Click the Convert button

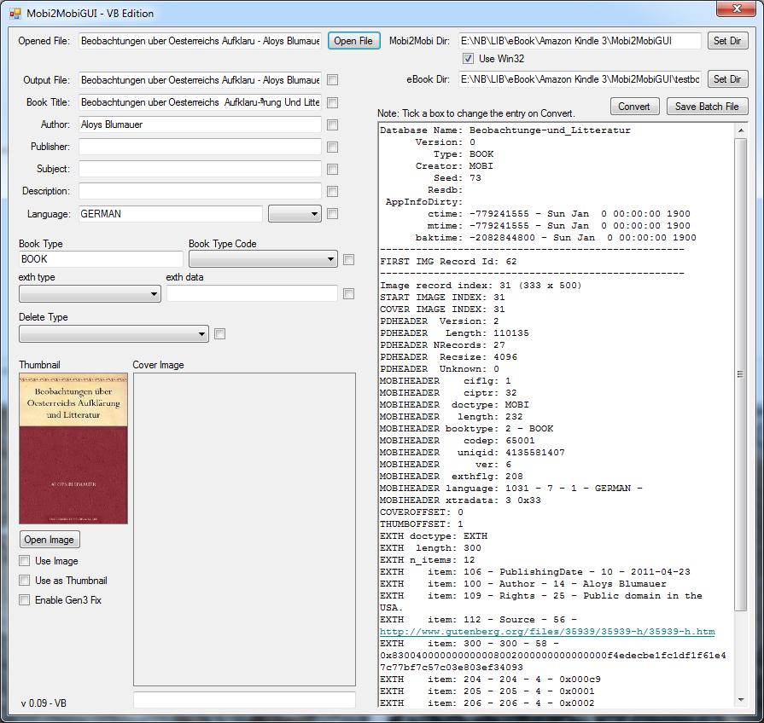pos(633,107)
